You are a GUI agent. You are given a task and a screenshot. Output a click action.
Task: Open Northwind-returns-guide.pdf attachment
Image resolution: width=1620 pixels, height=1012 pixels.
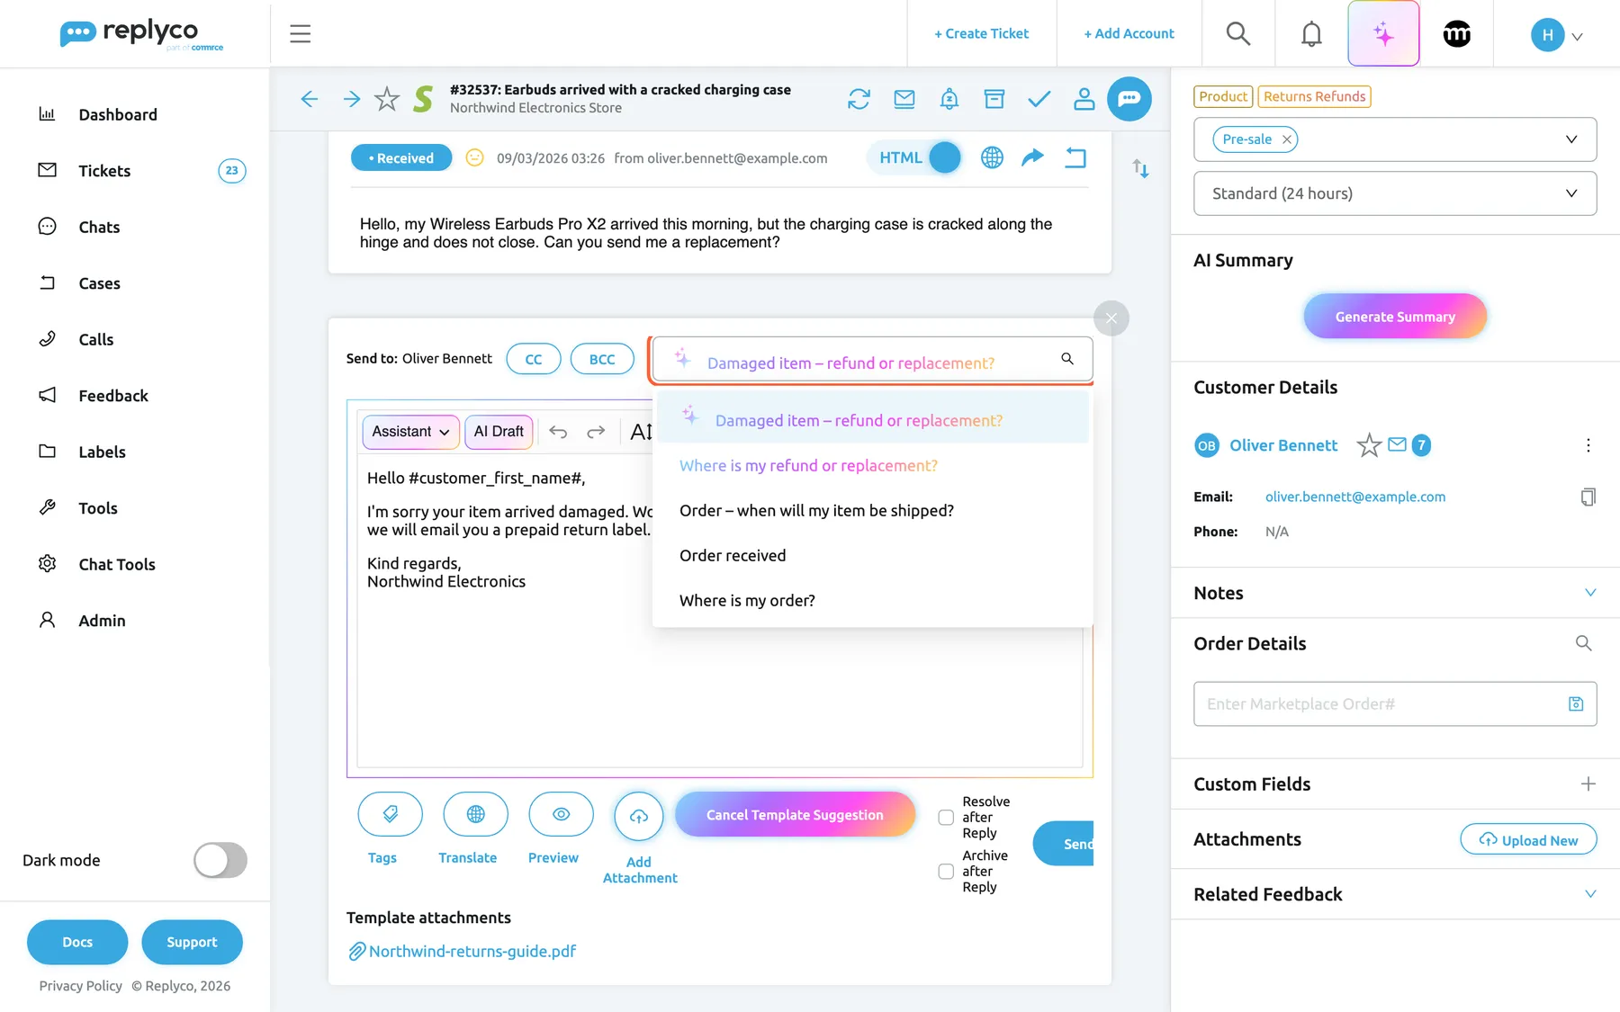463,952
